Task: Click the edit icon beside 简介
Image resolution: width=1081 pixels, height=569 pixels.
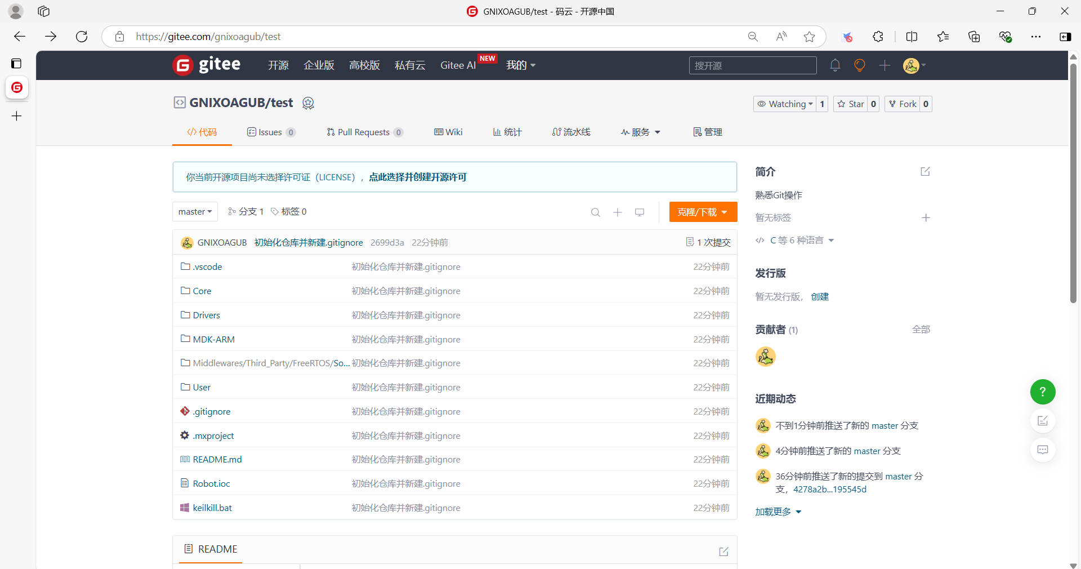Action: click(925, 171)
